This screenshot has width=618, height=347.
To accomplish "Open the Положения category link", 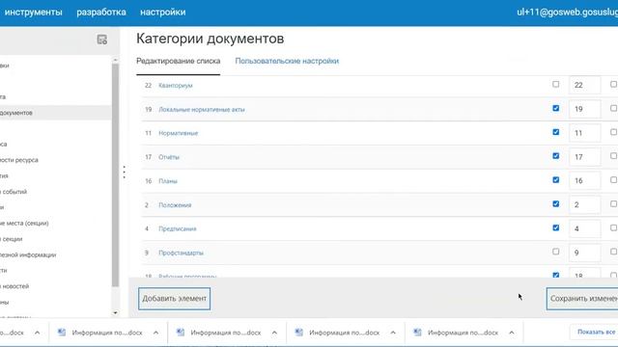I will [175, 205].
